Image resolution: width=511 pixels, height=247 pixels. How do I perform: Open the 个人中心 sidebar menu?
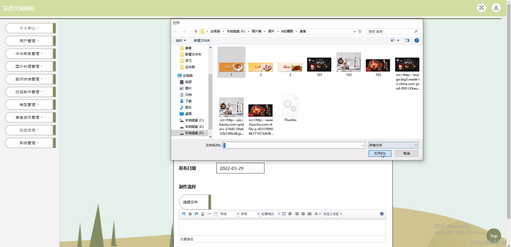click(30, 28)
